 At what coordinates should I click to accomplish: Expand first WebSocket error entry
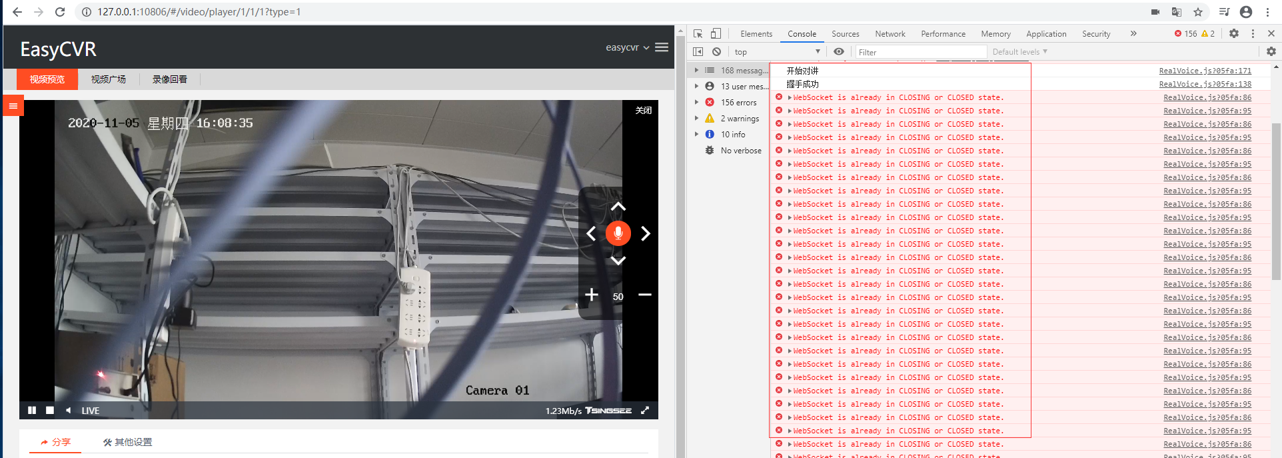point(790,97)
